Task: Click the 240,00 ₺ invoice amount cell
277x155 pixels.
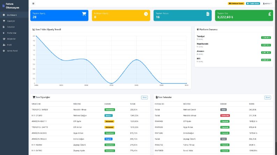Action: point(253,110)
